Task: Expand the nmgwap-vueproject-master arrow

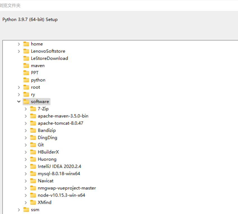Action: pyautogui.click(x=26, y=188)
